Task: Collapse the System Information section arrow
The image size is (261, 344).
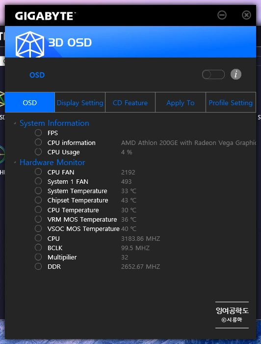Action: click(15, 123)
